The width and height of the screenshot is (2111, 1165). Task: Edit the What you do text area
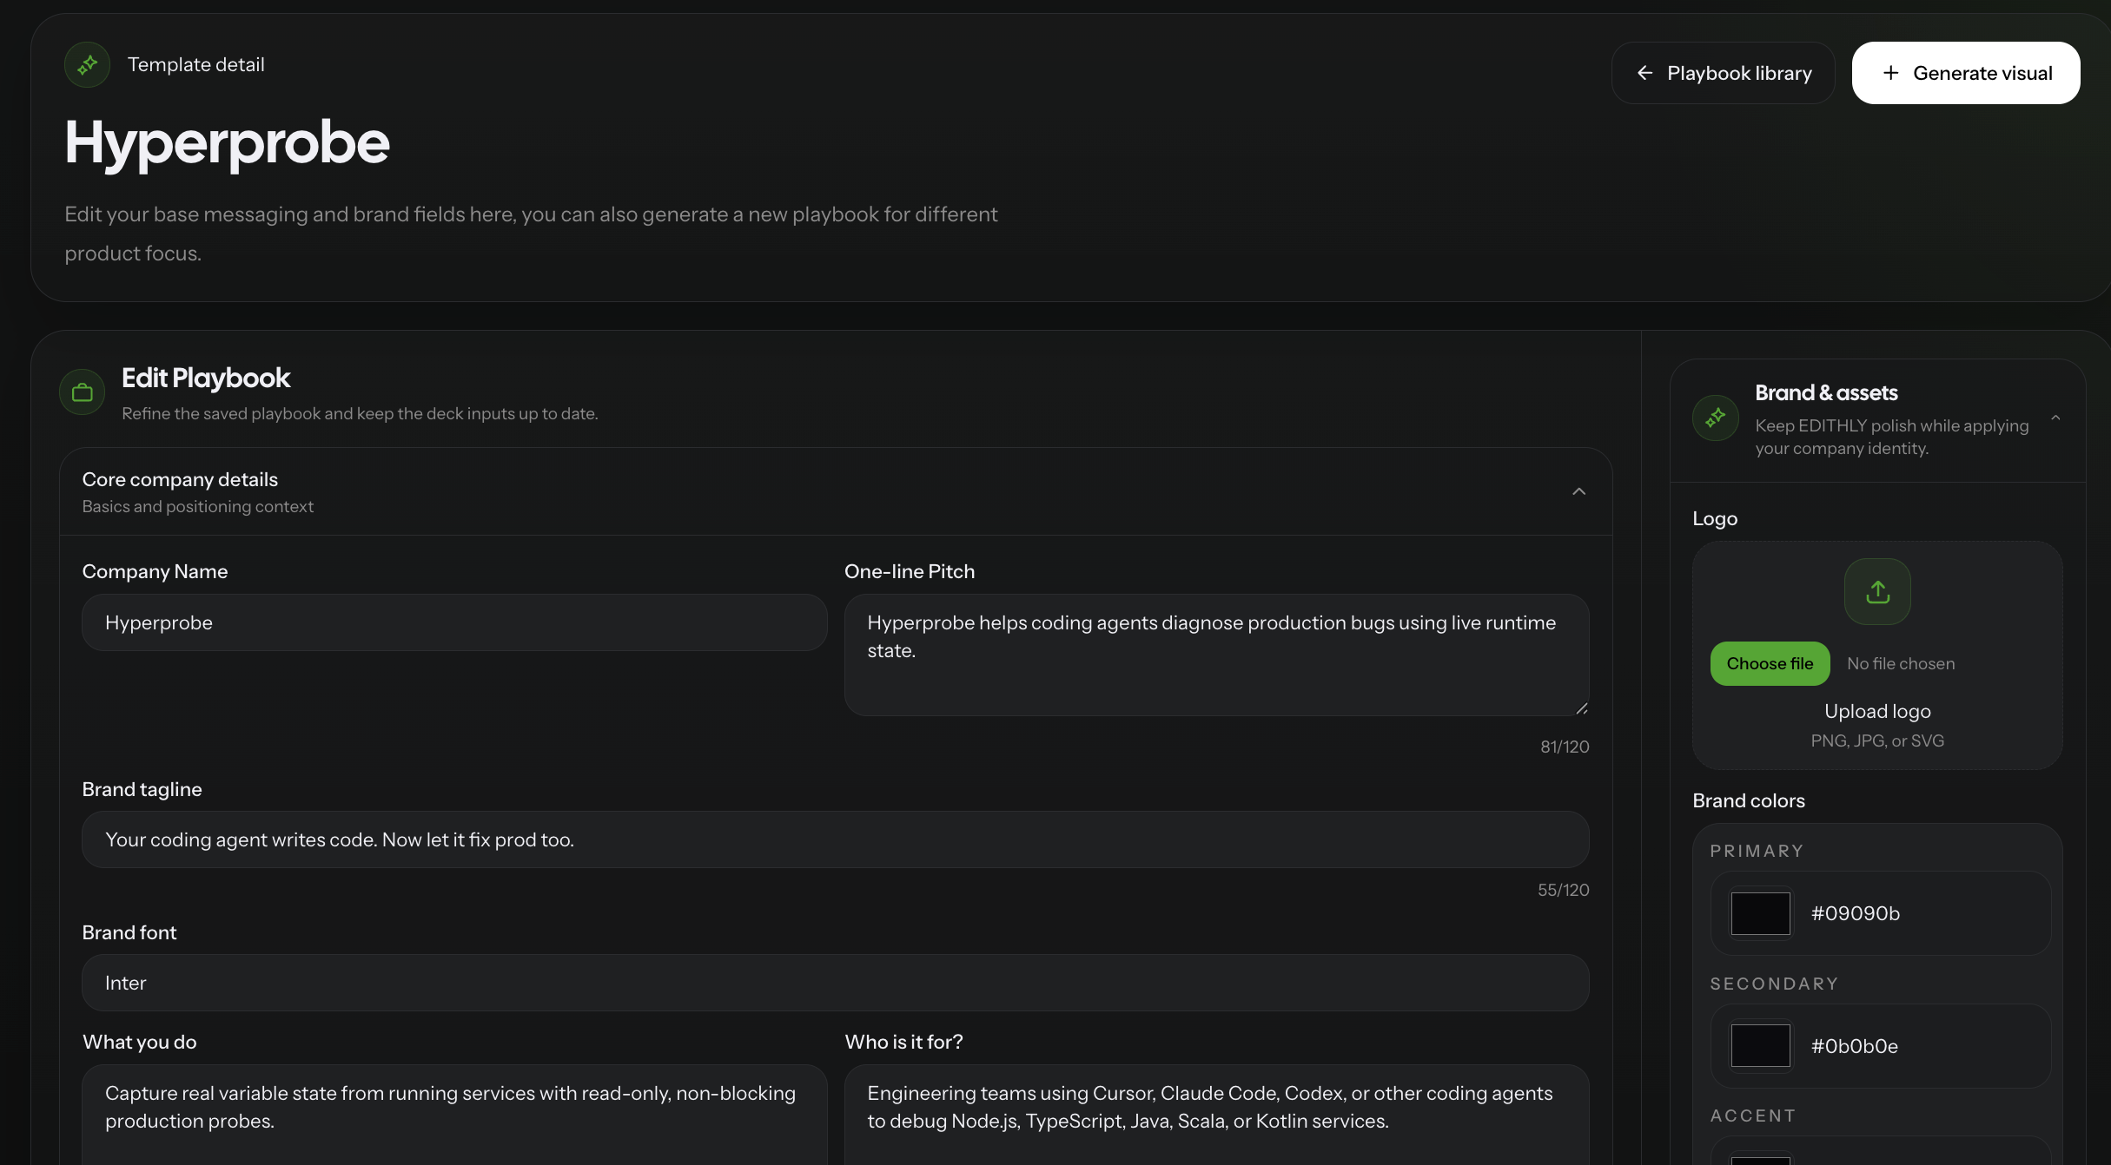pyautogui.click(x=454, y=1115)
